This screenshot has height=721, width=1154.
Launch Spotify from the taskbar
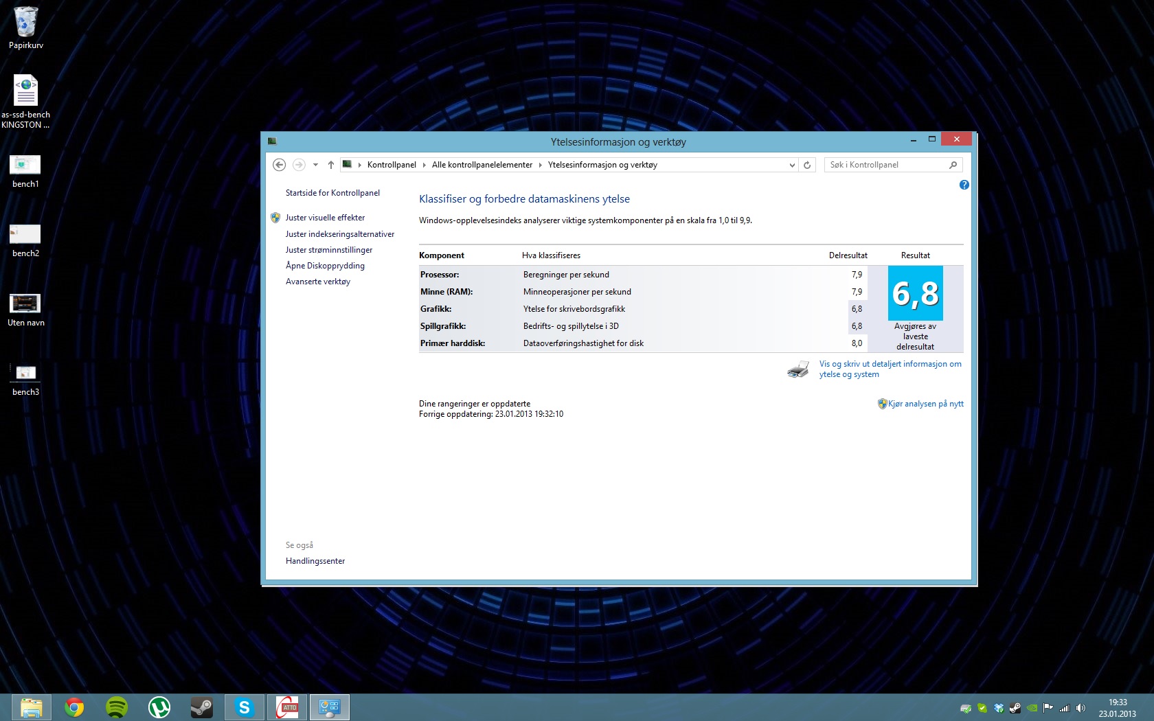117,707
